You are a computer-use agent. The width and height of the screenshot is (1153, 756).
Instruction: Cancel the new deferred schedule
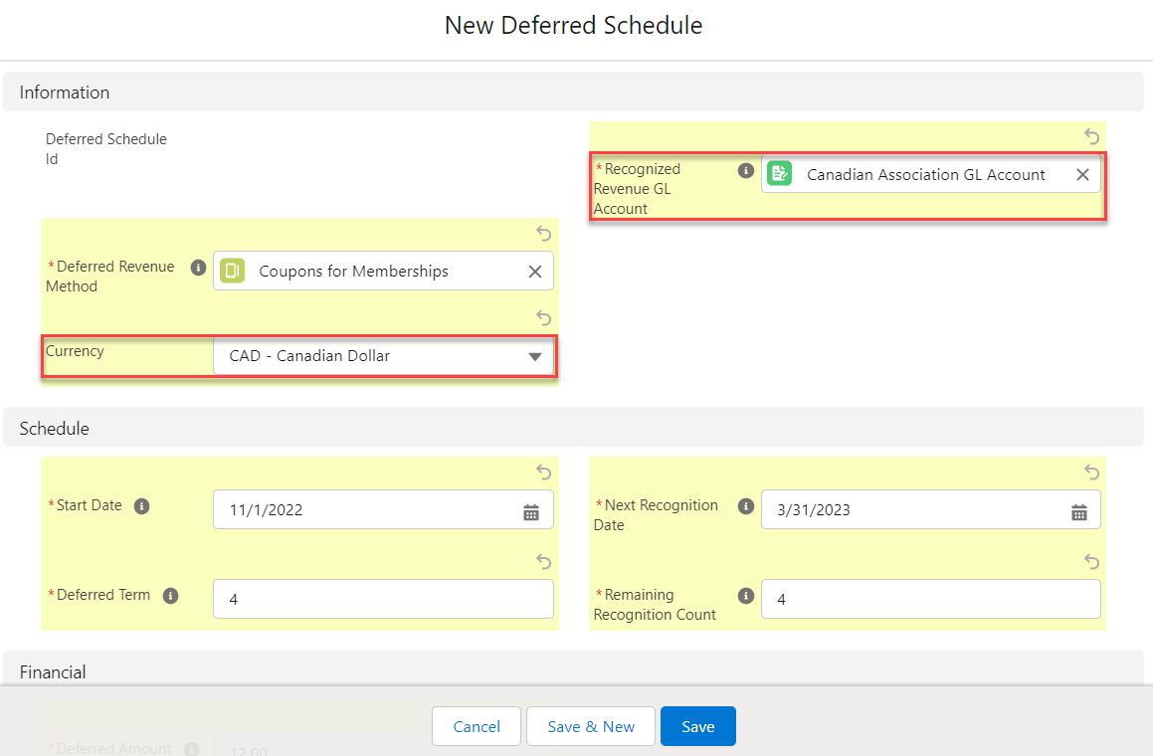pyautogui.click(x=477, y=726)
